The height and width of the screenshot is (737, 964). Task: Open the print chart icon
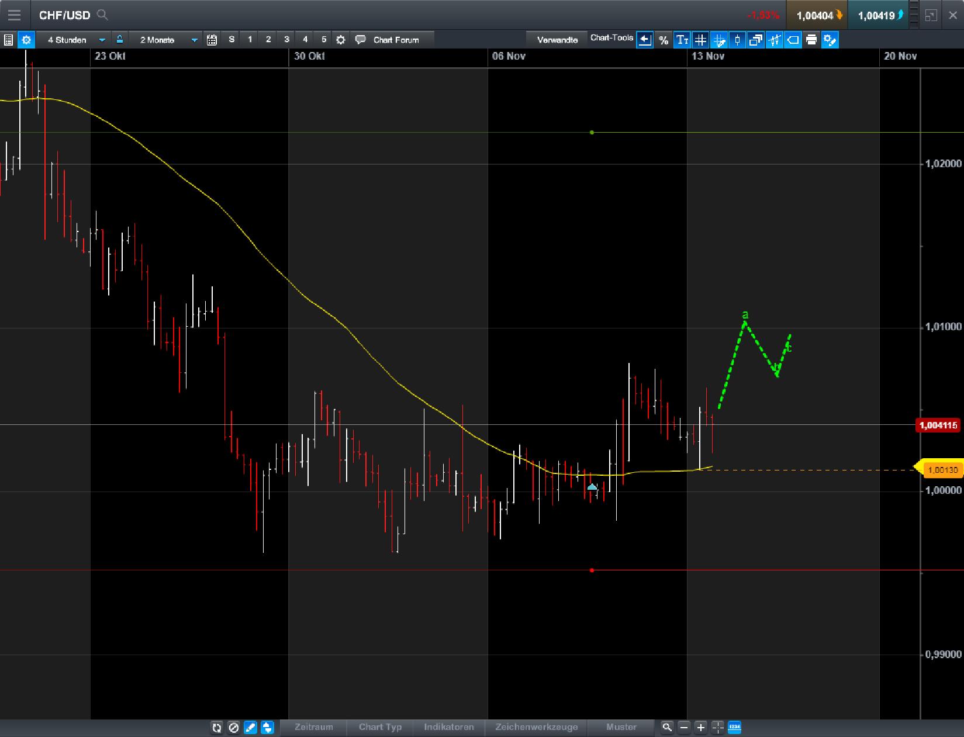click(x=811, y=40)
